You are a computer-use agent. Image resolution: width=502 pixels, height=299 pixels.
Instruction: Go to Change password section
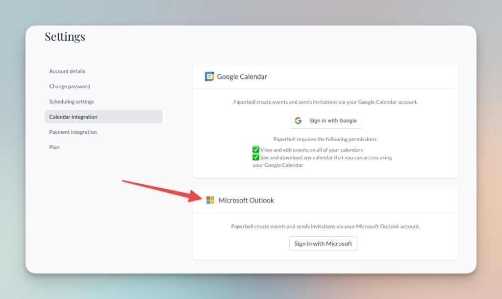(x=70, y=86)
